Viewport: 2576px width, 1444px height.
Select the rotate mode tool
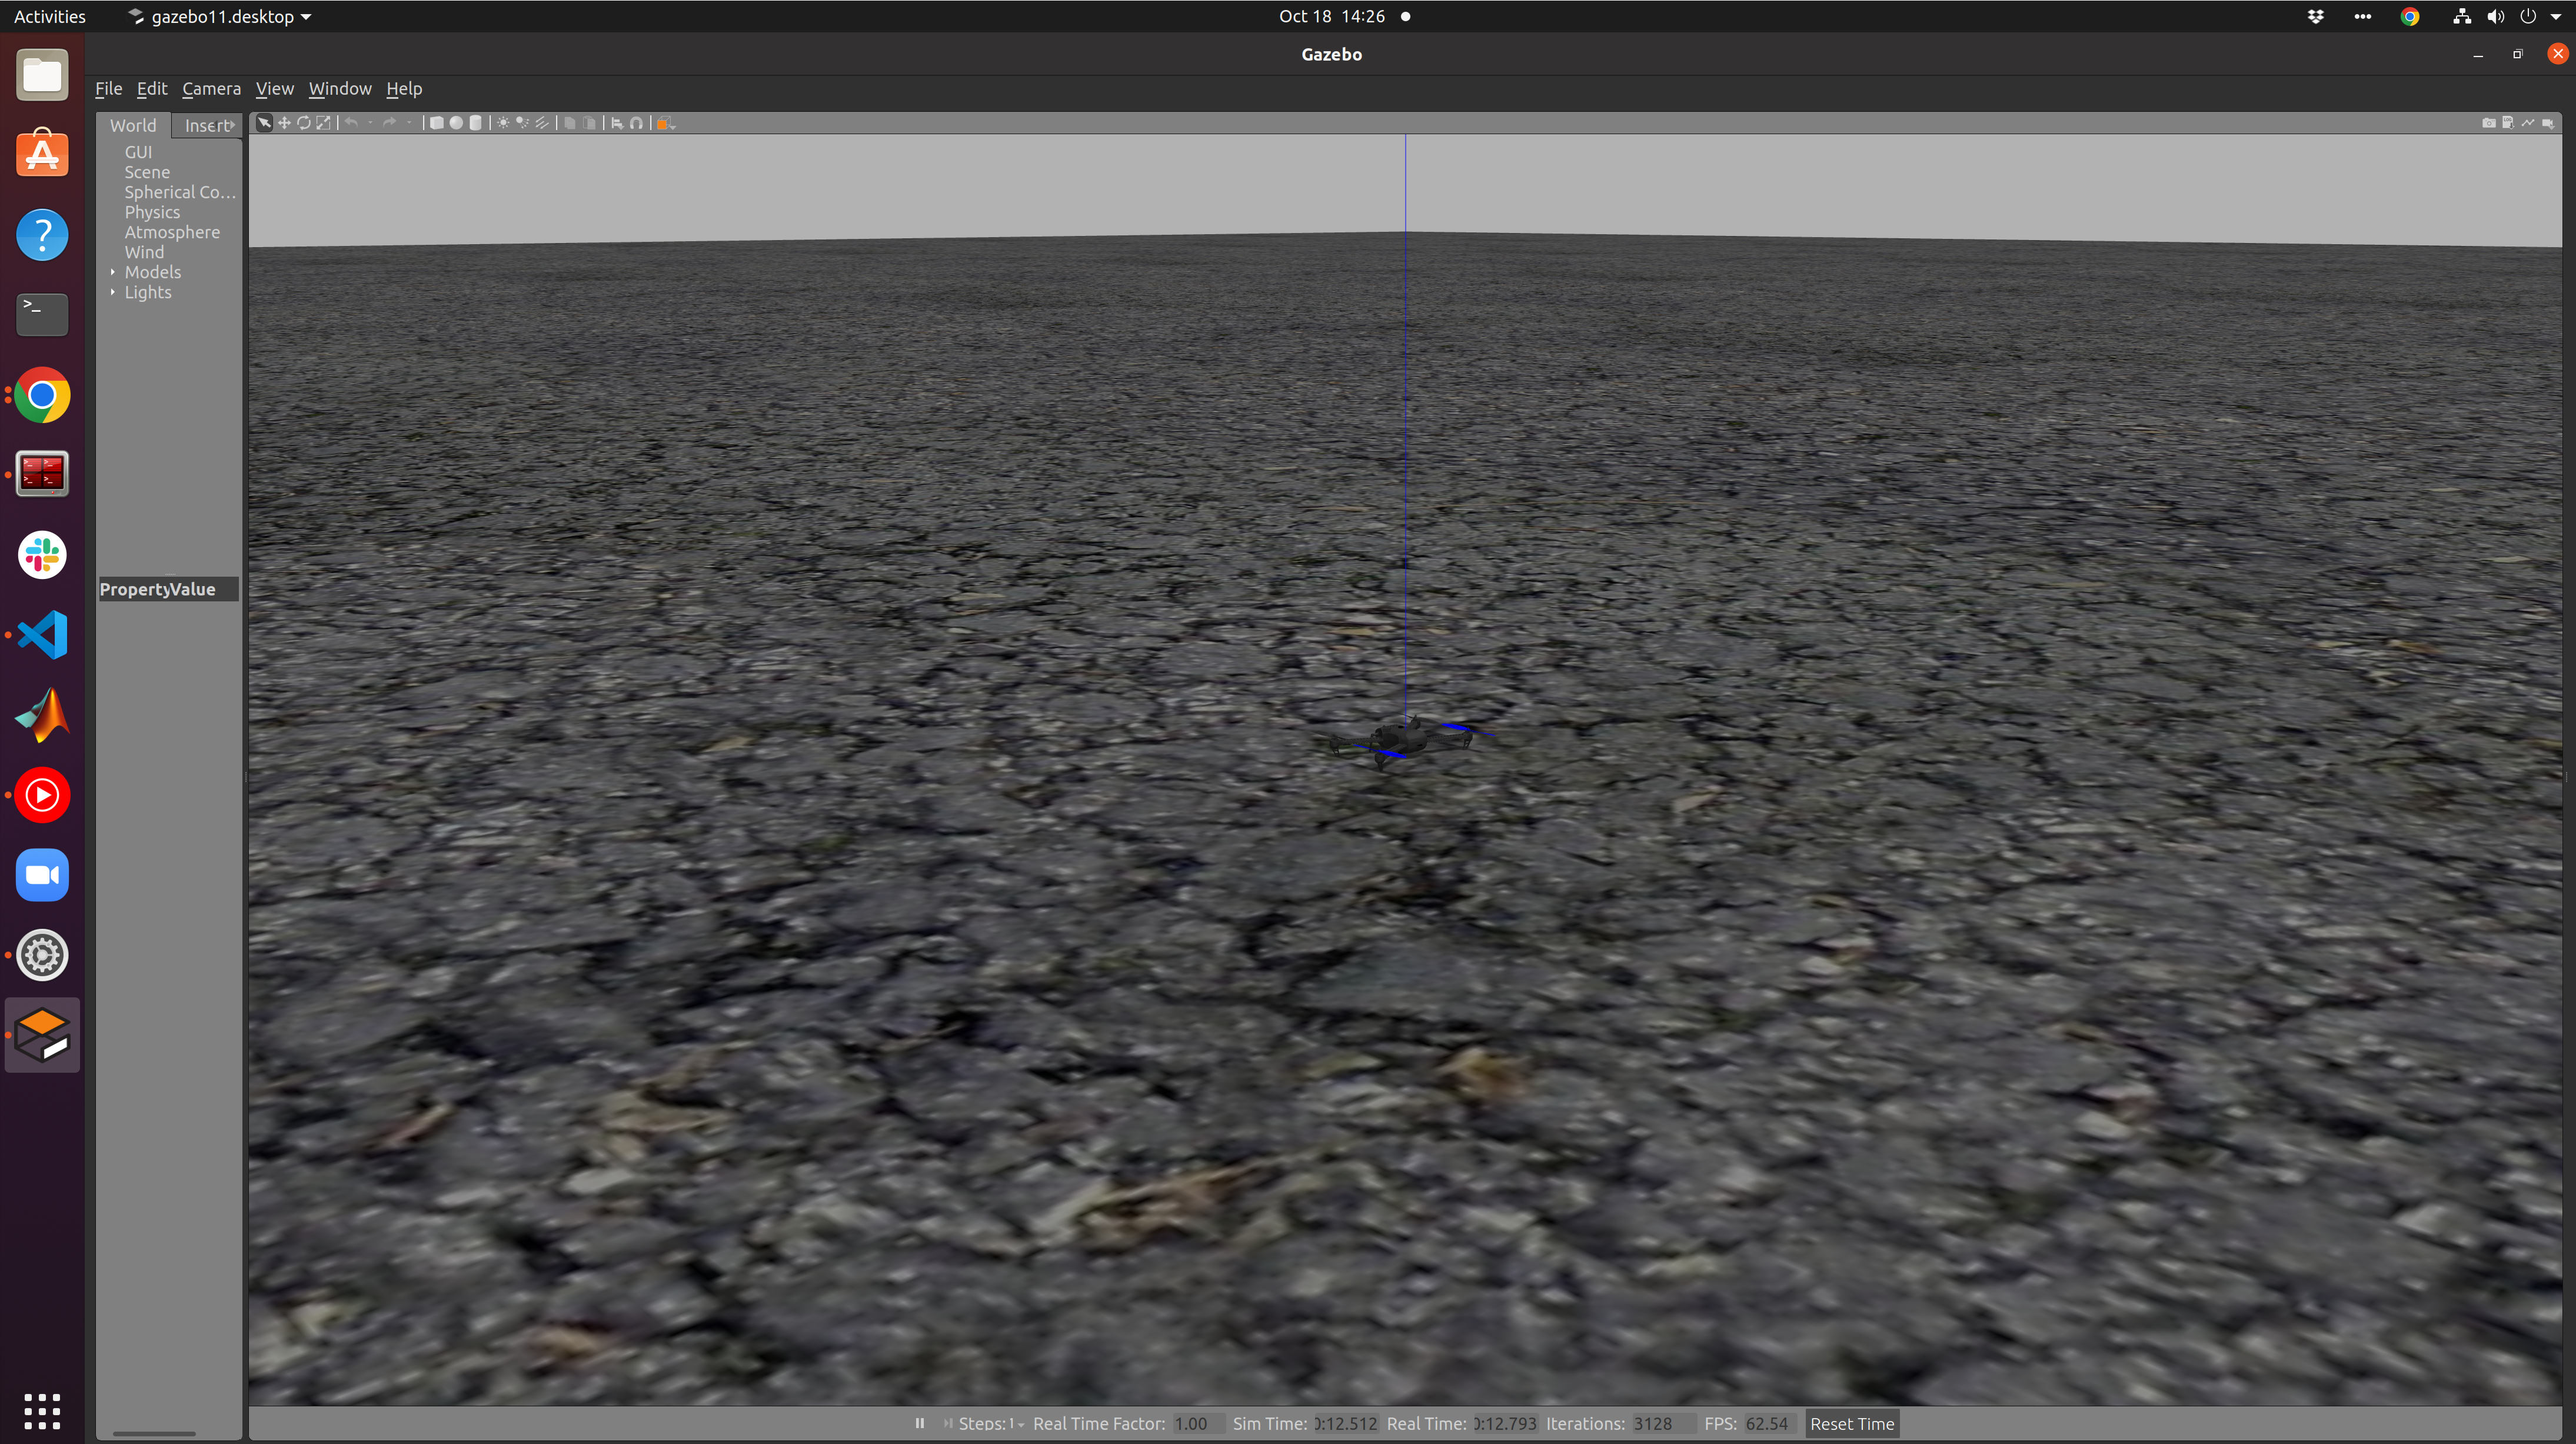pos(305,122)
